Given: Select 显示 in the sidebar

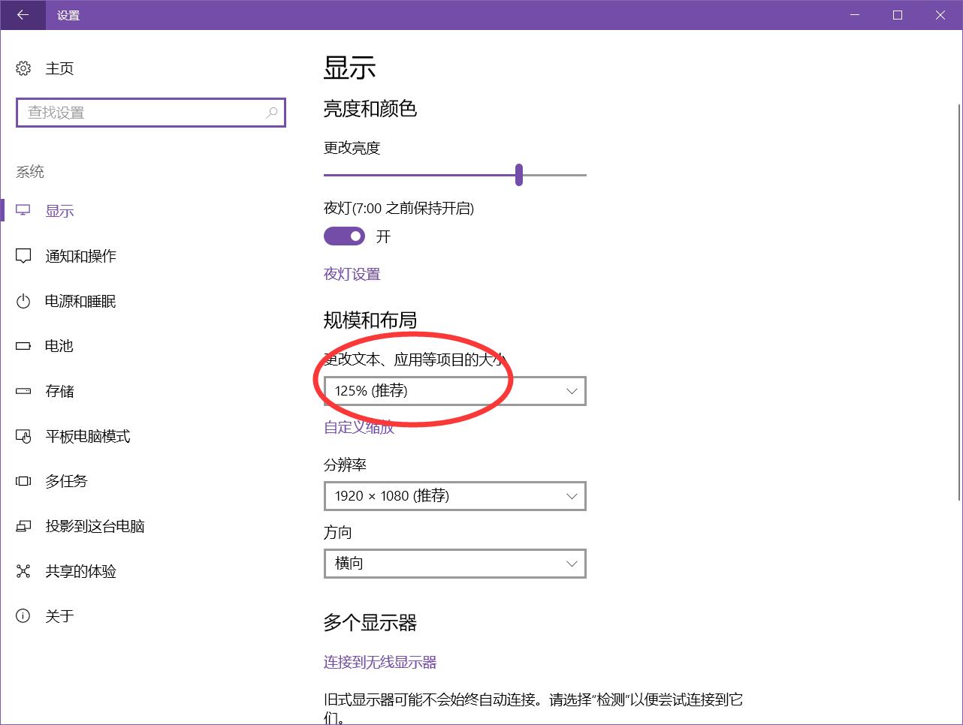Looking at the screenshot, I should 59,211.
